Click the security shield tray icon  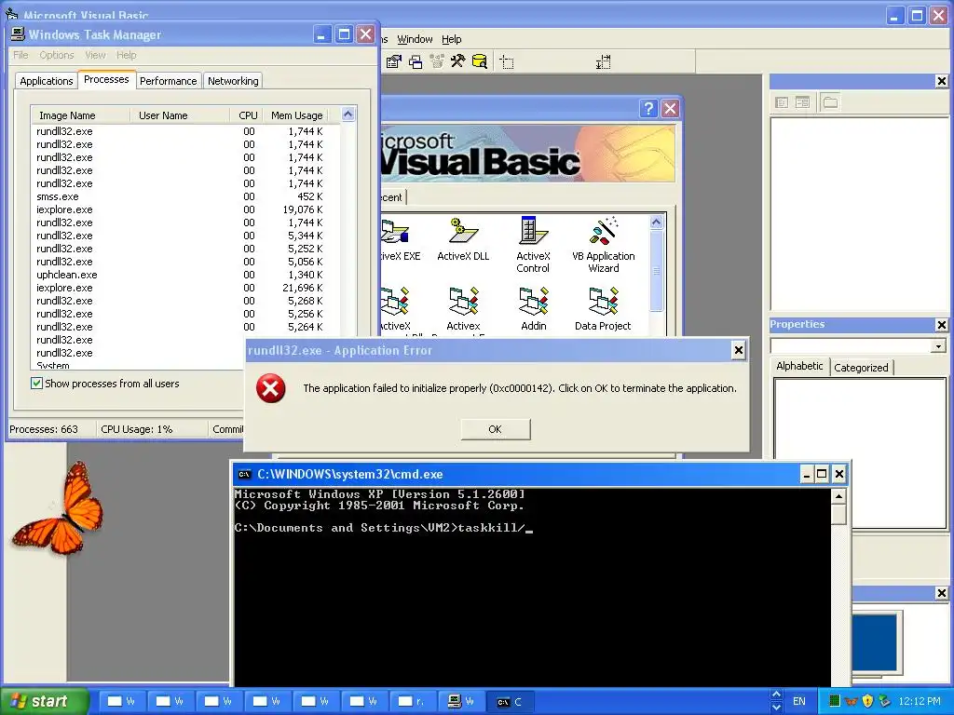(x=867, y=701)
